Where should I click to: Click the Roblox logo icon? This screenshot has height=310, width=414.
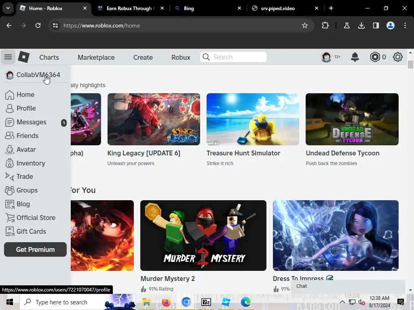point(23,57)
